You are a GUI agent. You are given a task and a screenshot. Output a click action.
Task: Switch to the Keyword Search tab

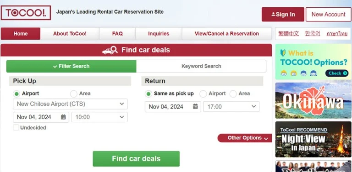pyautogui.click(x=201, y=66)
